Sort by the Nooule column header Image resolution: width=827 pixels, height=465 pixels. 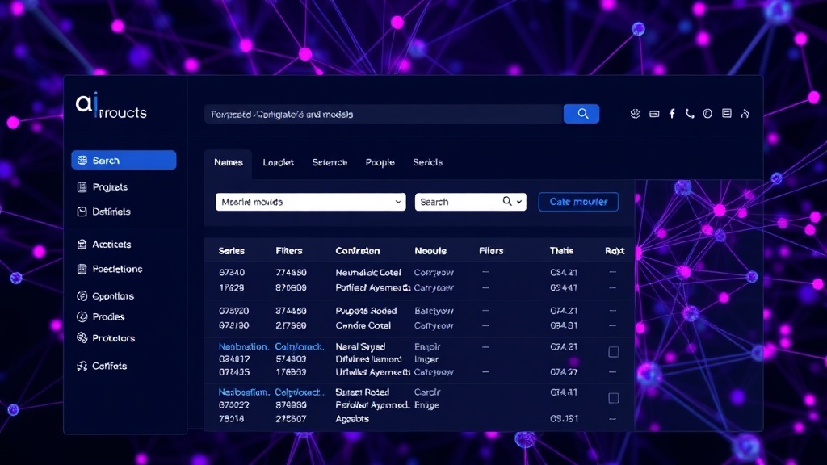tap(430, 251)
